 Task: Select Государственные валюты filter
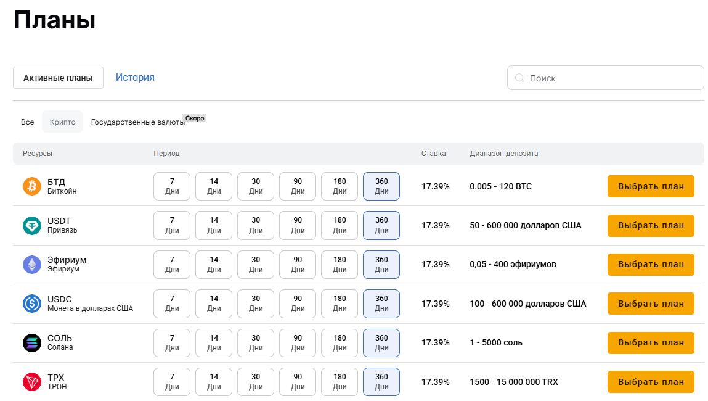(137, 122)
